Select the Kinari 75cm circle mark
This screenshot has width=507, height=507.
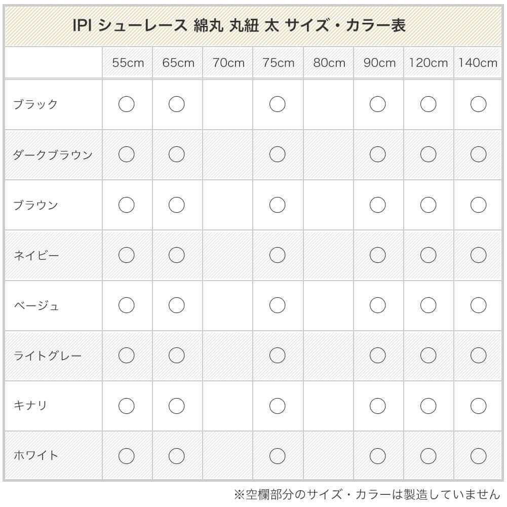pos(277,406)
